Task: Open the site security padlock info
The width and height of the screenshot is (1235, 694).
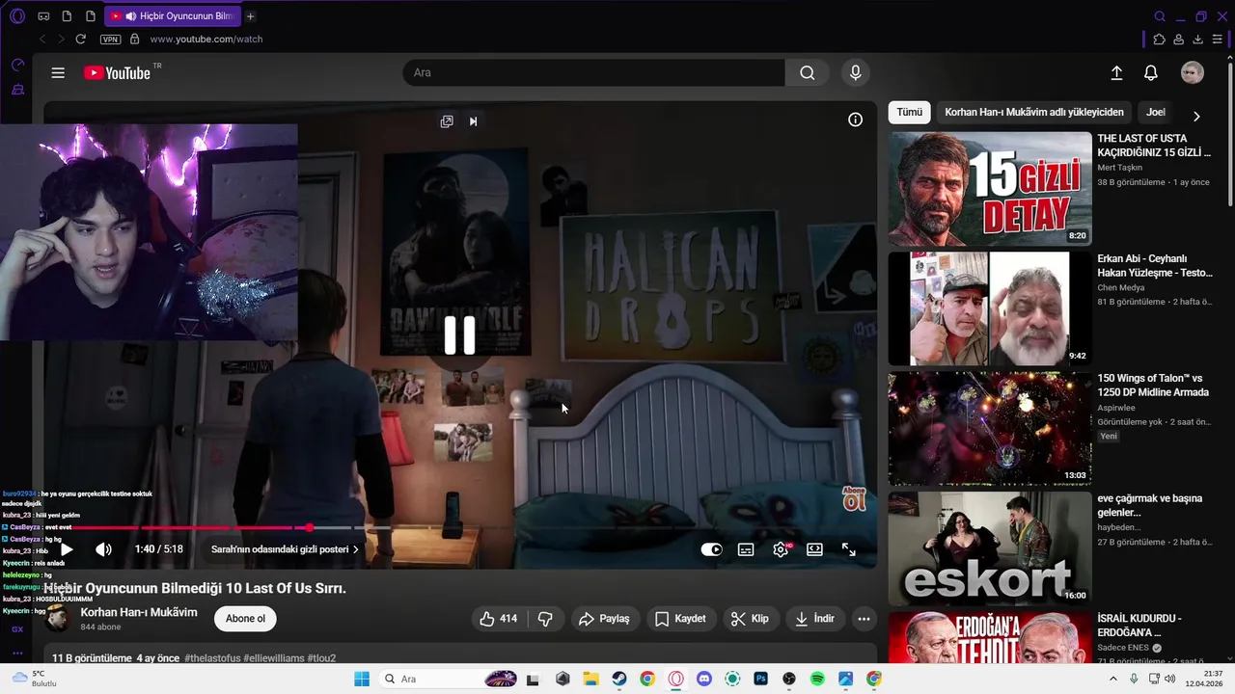Action: click(x=134, y=40)
